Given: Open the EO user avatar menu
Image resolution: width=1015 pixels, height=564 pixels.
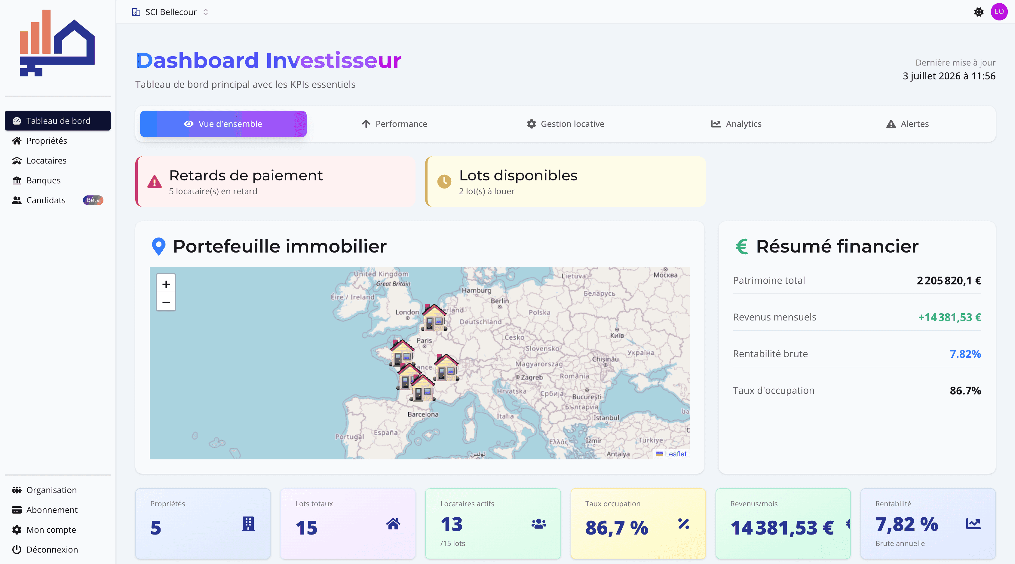Looking at the screenshot, I should pos(999,12).
